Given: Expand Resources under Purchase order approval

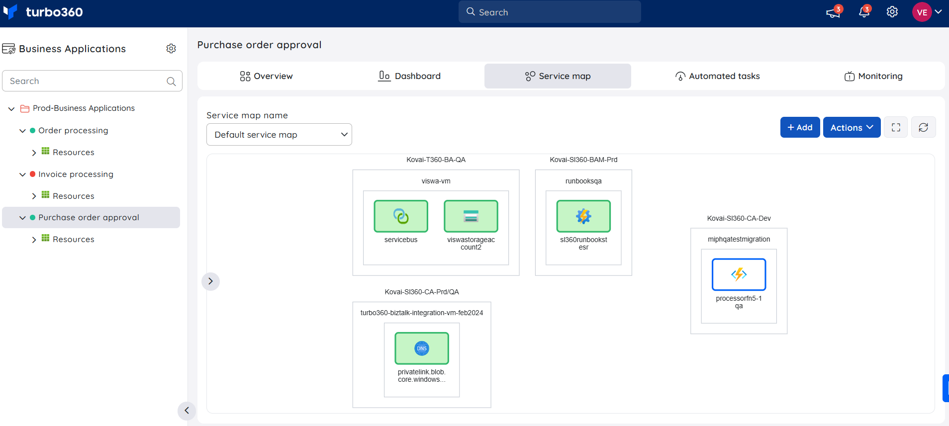Looking at the screenshot, I should point(34,240).
